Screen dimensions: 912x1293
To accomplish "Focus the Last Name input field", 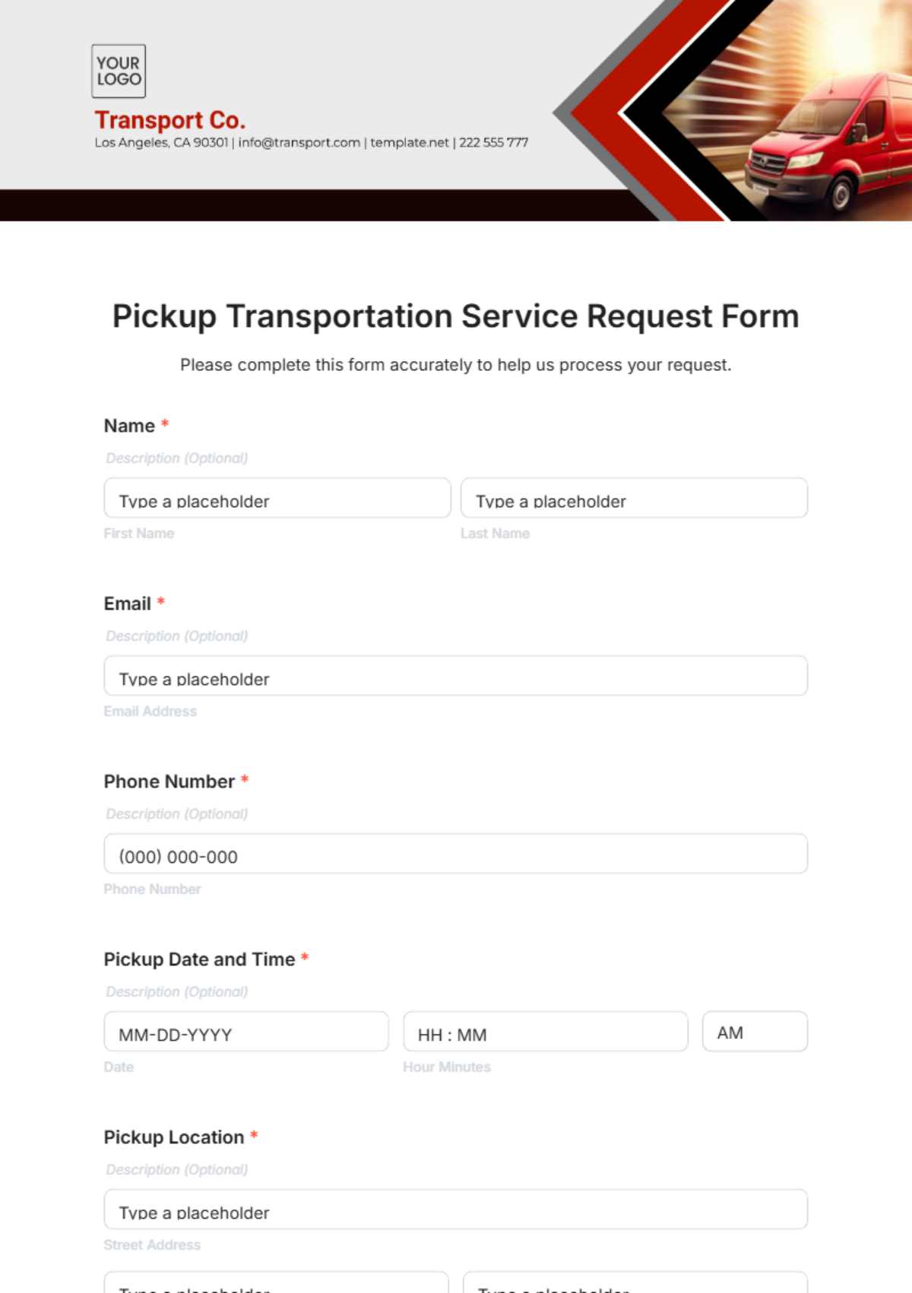I will tap(634, 499).
